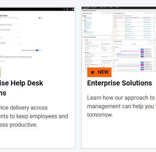The height and width of the screenshot is (152, 156).
Task: Open the Enterprise Solutions dashboard thumbnail
Action: (119, 39)
